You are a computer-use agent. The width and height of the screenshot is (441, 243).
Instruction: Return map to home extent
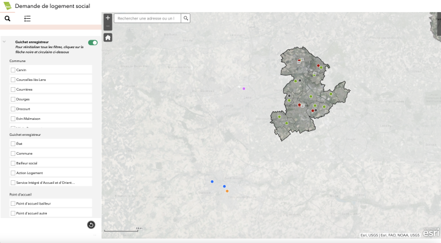tap(108, 37)
